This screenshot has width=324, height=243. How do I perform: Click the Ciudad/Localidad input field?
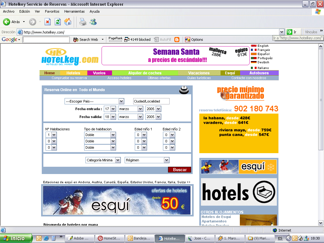[151, 101]
